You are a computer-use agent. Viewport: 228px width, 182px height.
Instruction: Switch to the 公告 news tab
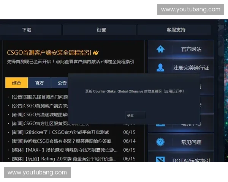60,83
